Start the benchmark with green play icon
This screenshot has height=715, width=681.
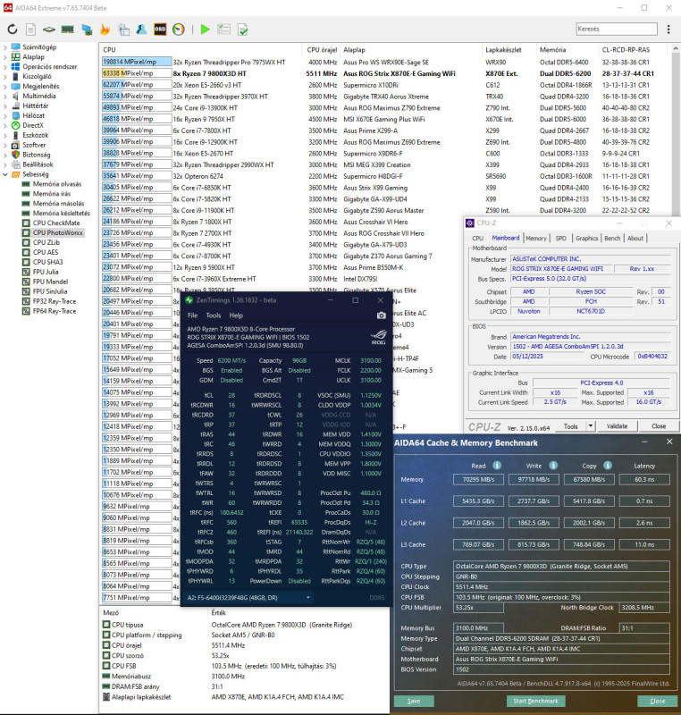tap(206, 29)
